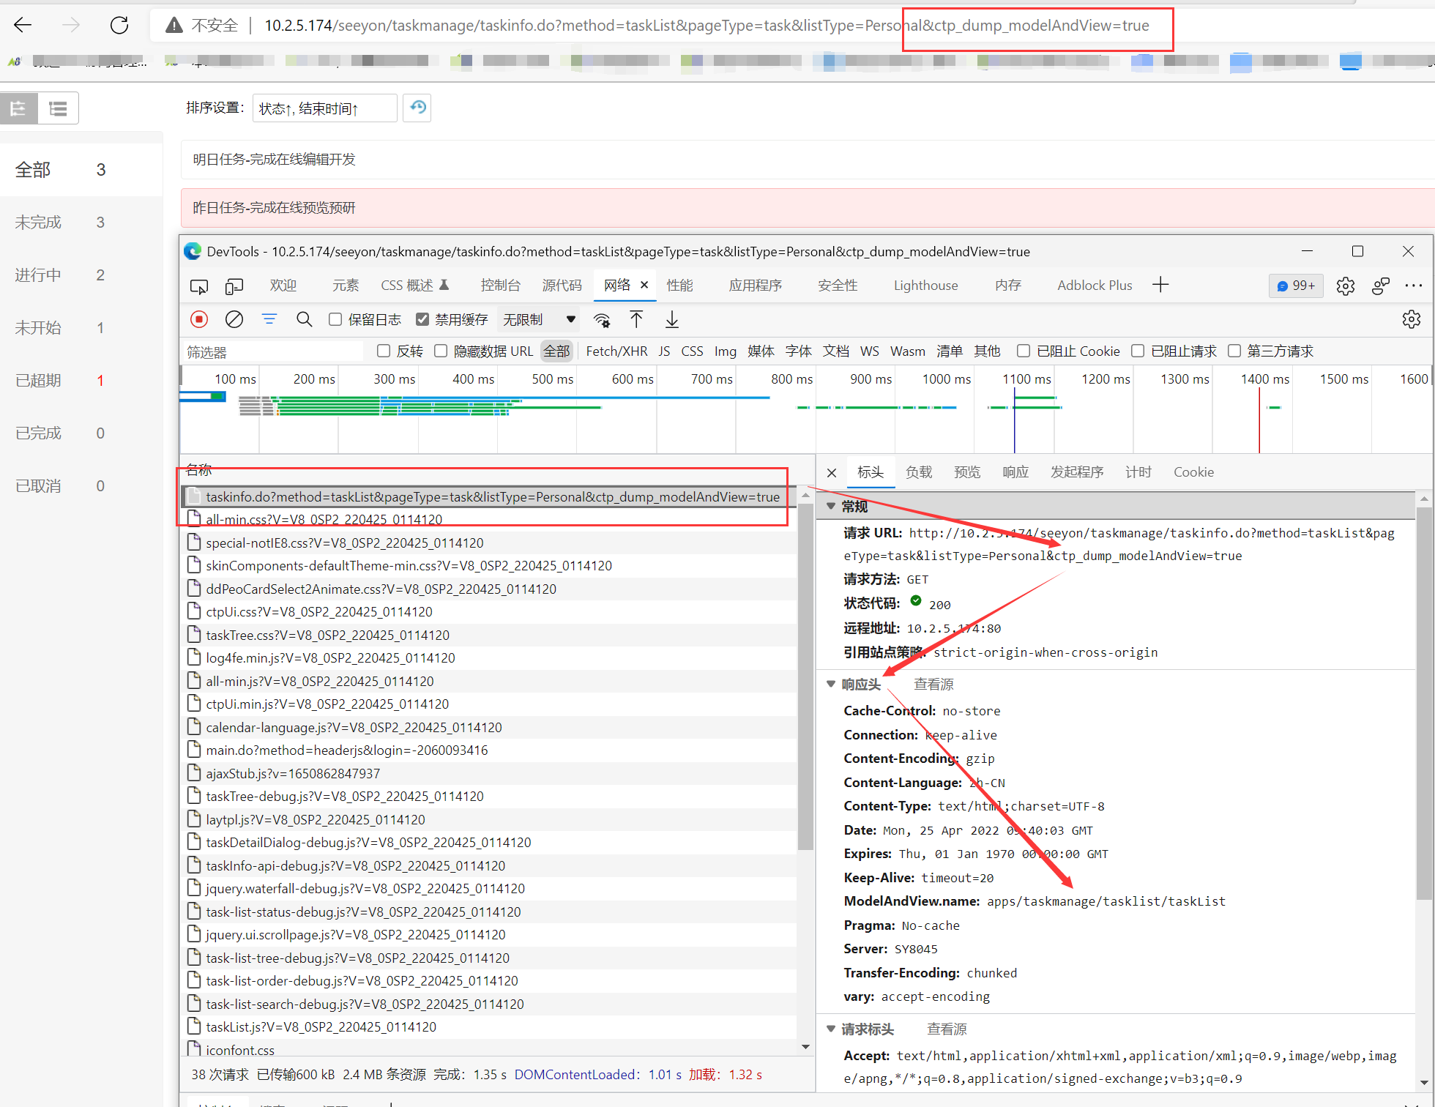
Task: Click 查看源 next to 响应头
Action: click(x=933, y=684)
